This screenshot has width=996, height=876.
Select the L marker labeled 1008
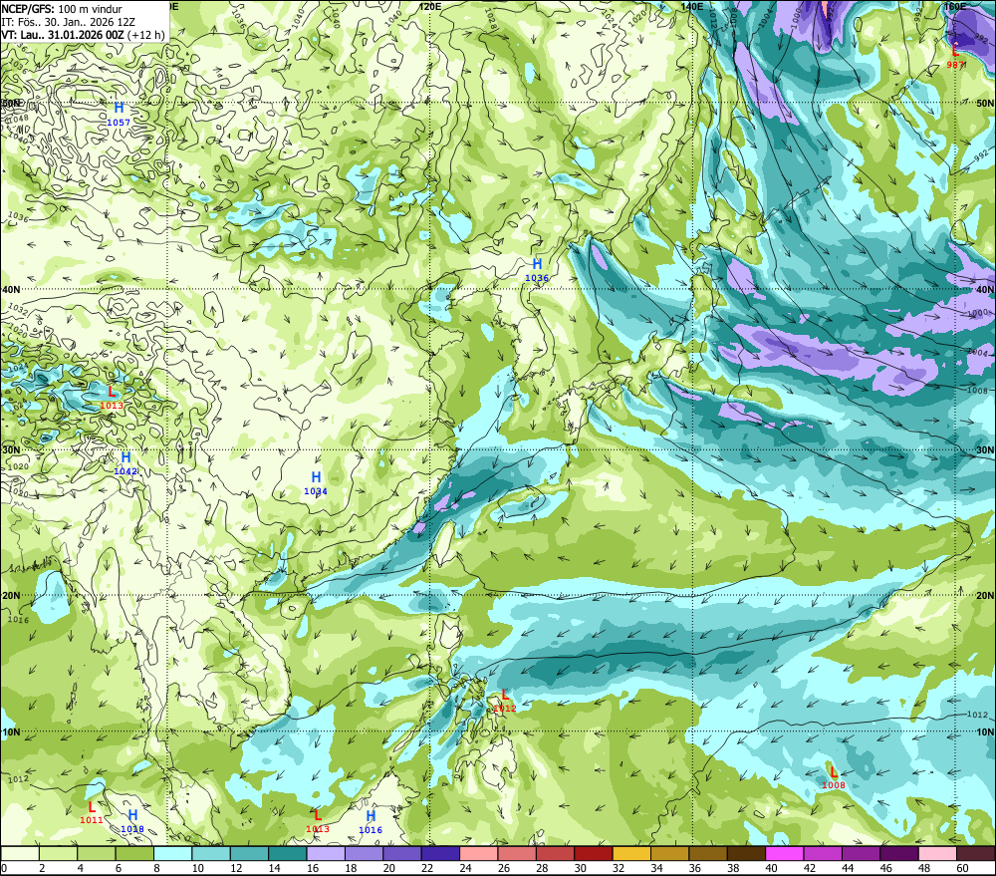click(x=834, y=772)
